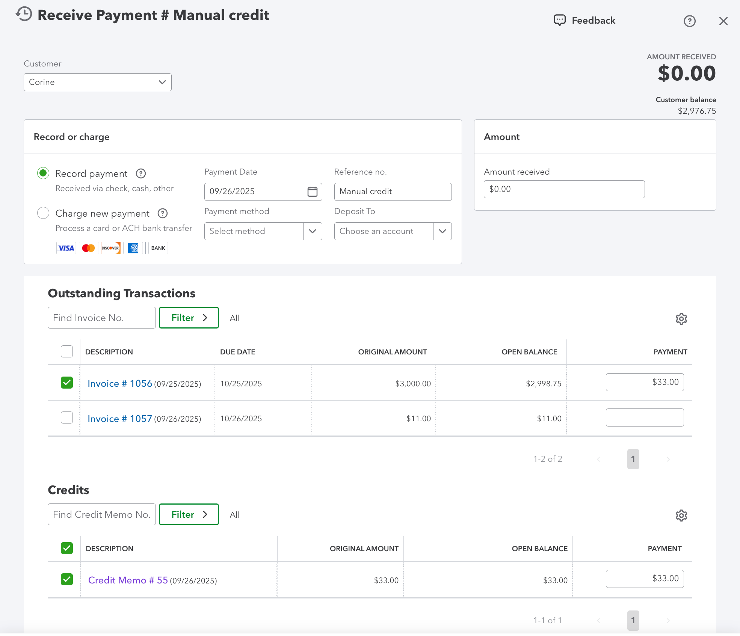Click help icon beside Charge new payment
740x636 pixels.
tap(163, 213)
